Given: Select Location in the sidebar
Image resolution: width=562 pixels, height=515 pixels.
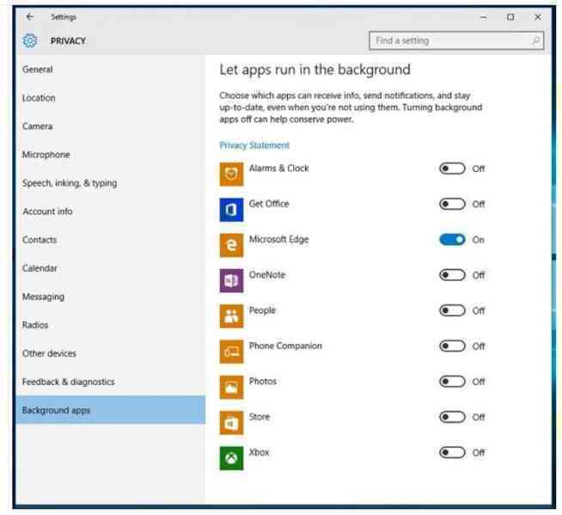Looking at the screenshot, I should [x=110, y=98].
